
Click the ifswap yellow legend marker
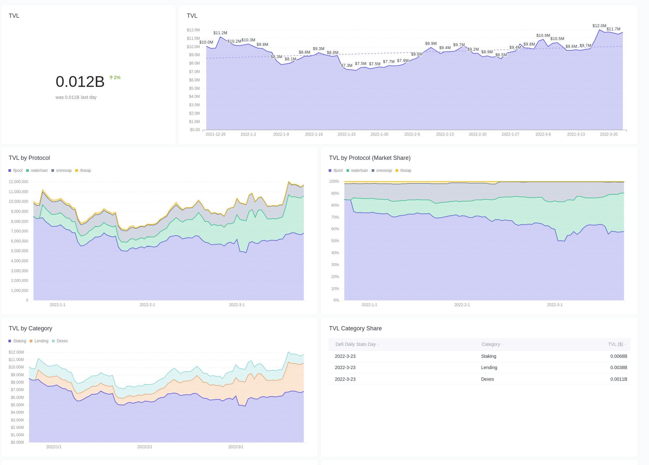pyautogui.click(x=77, y=170)
